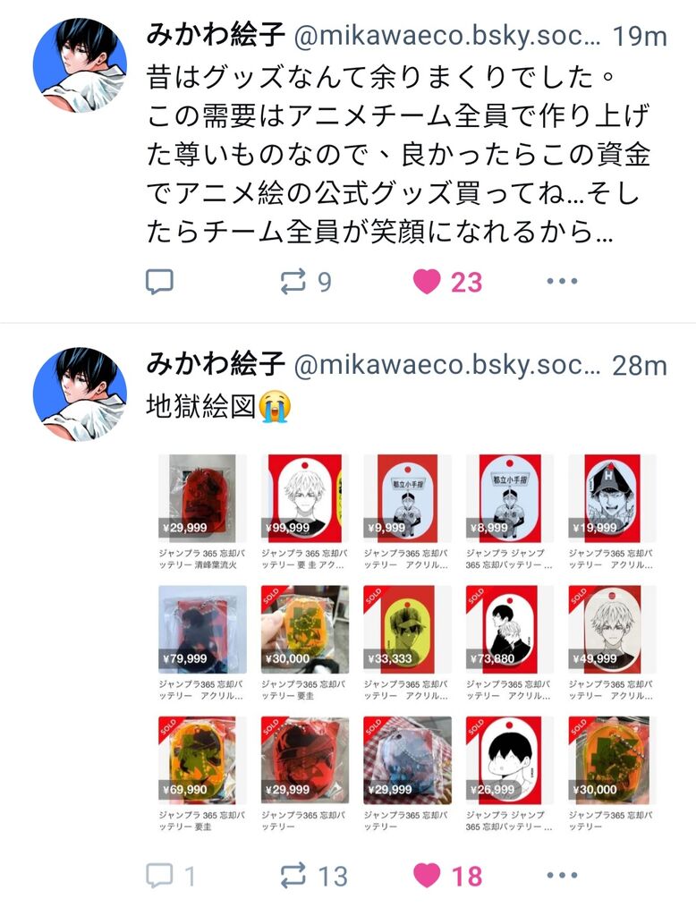Unlike the first post with 23 likes
Screen dimensions: 696x916
[447, 282]
